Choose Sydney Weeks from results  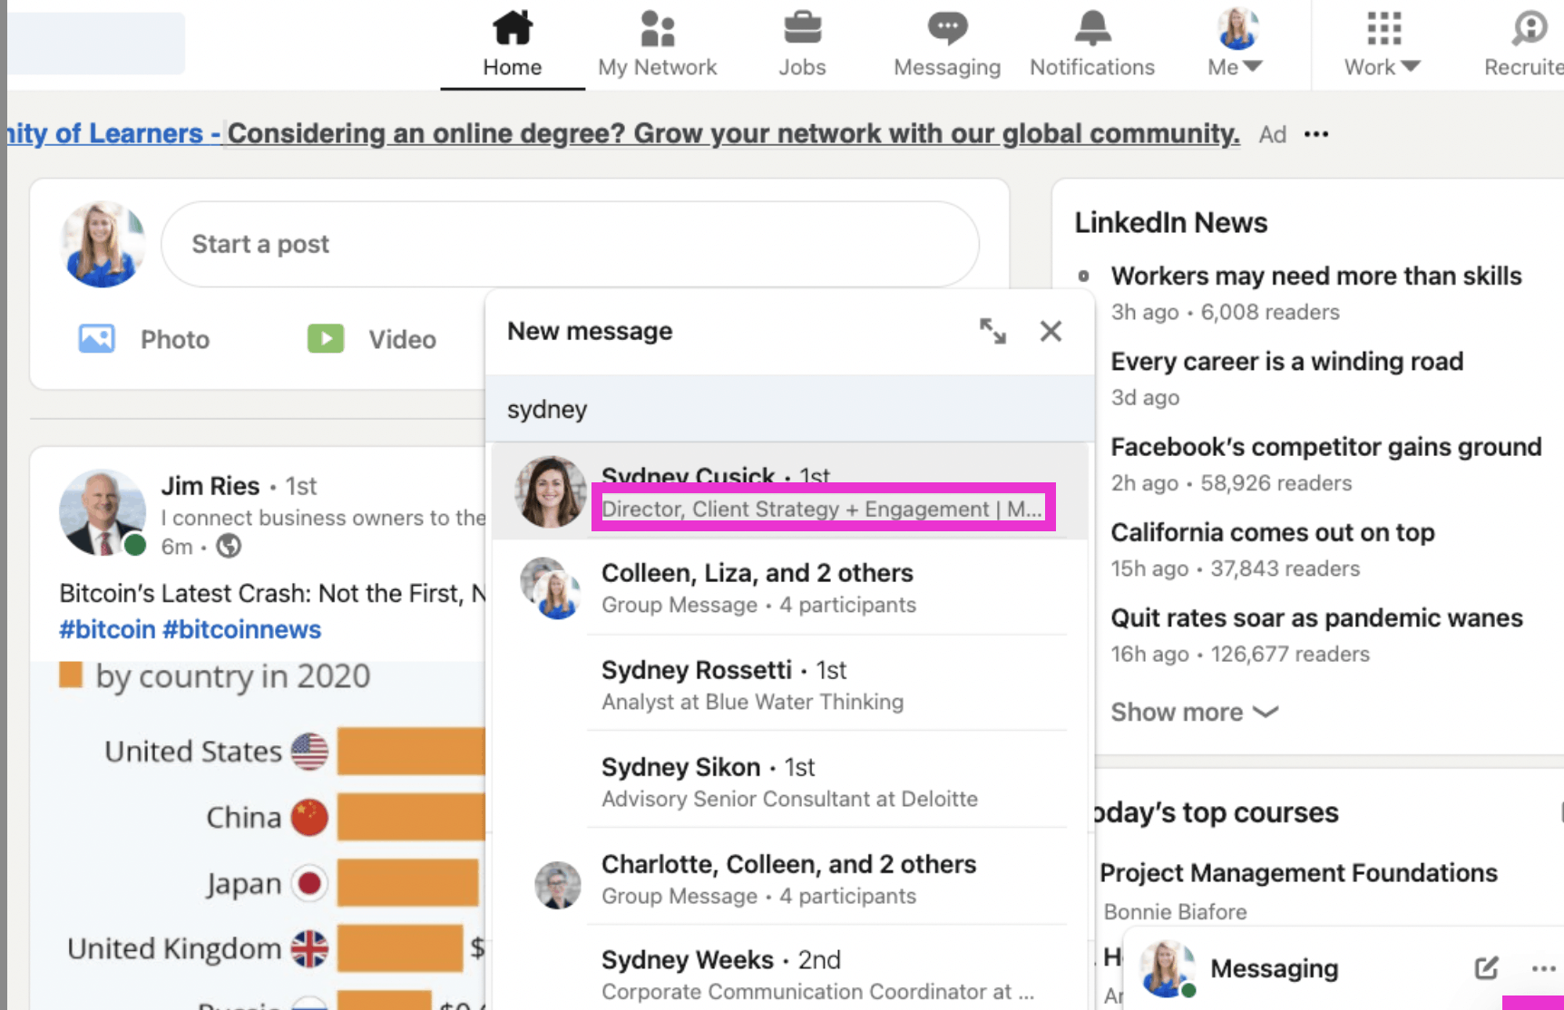pyautogui.click(x=789, y=974)
